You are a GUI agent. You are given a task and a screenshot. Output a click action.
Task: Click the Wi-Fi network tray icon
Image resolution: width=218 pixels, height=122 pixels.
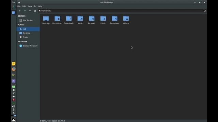[14, 97]
